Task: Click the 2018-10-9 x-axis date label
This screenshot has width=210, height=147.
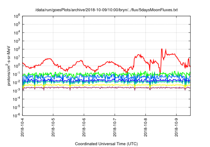Action: 177,127
